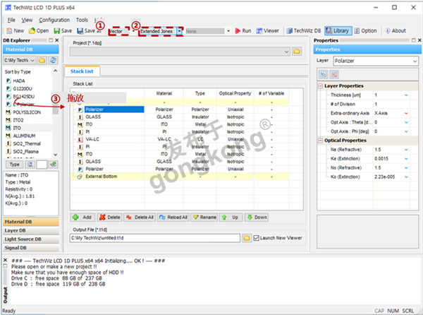This screenshot has width=423, height=315.
Task: Show the About dialog
Action: coord(396,31)
